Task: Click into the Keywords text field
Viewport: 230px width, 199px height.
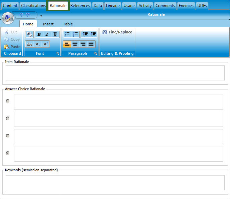Action: 115,183
